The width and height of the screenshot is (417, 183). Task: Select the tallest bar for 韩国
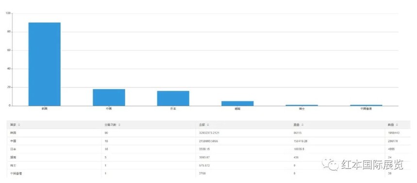pos(44,64)
